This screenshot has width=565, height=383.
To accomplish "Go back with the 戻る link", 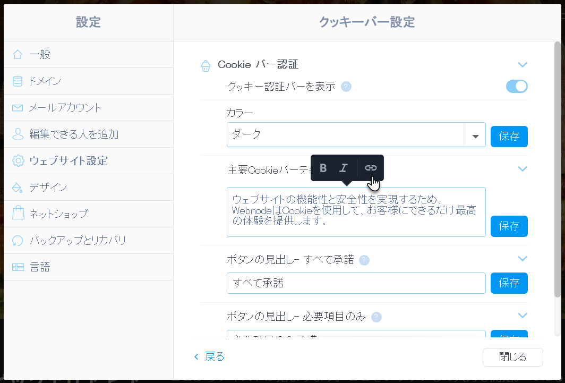I will 209,356.
